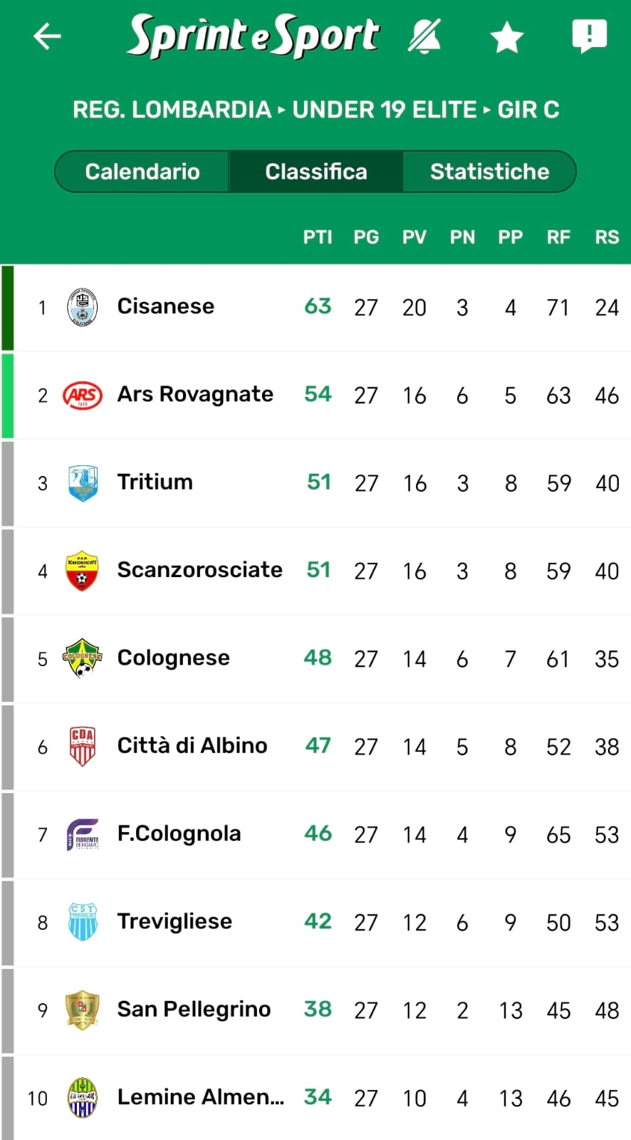Viewport: 631px width, 1140px height.
Task: Tap the Città di Albino crest
Action: 83,746
